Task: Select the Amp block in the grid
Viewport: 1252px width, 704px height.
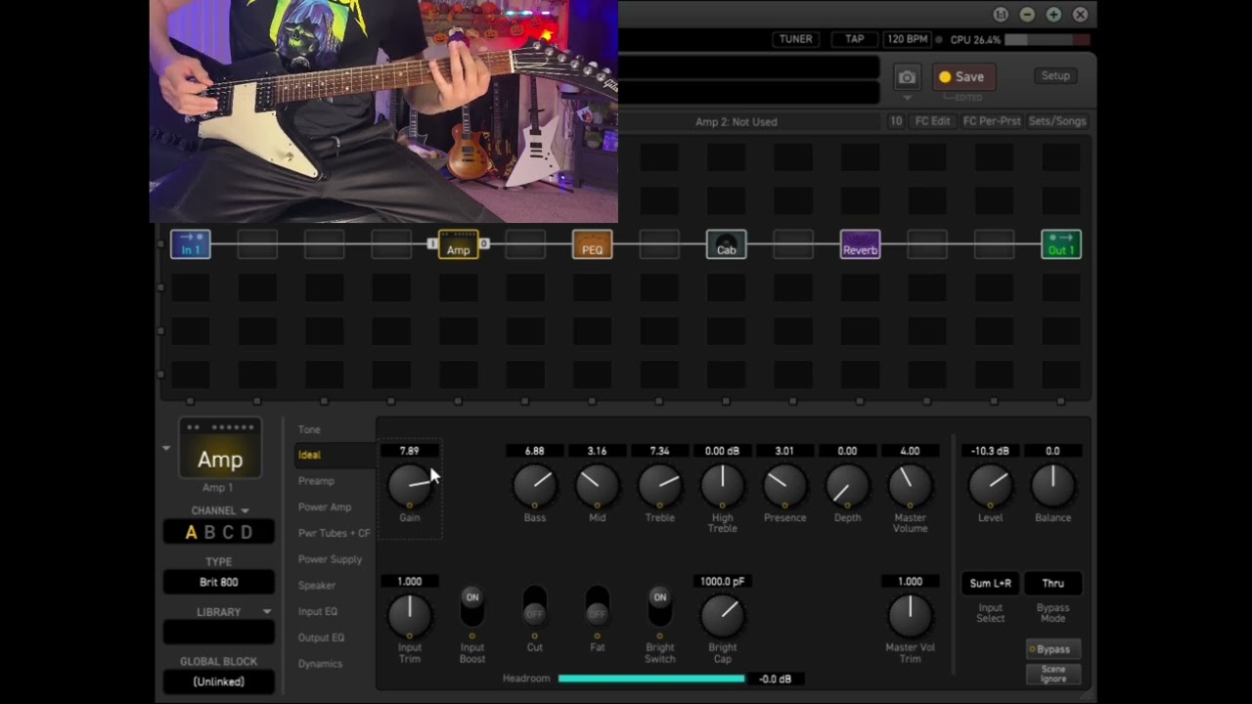Action: [458, 244]
